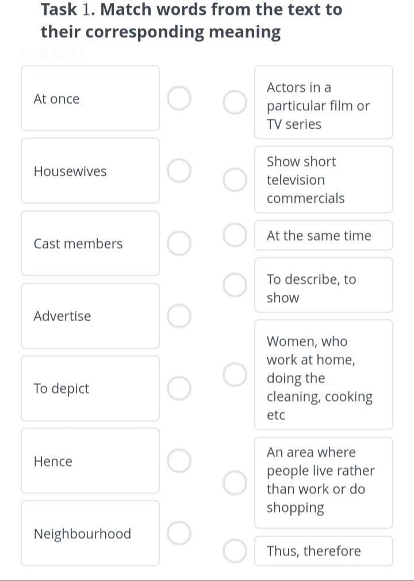
Task: Select the radio circle beside "Neighbourhood"
Action: pos(179,533)
